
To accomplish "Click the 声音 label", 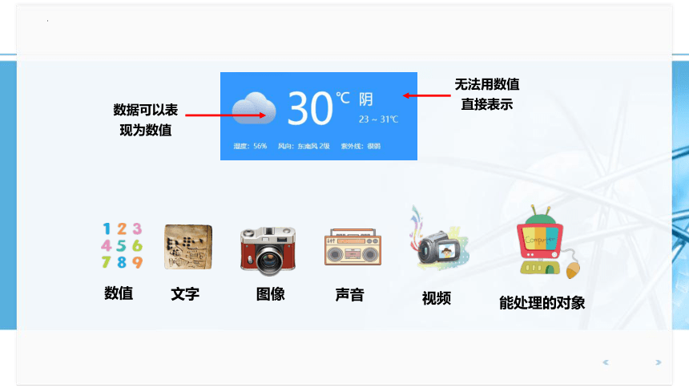I will point(349,295).
